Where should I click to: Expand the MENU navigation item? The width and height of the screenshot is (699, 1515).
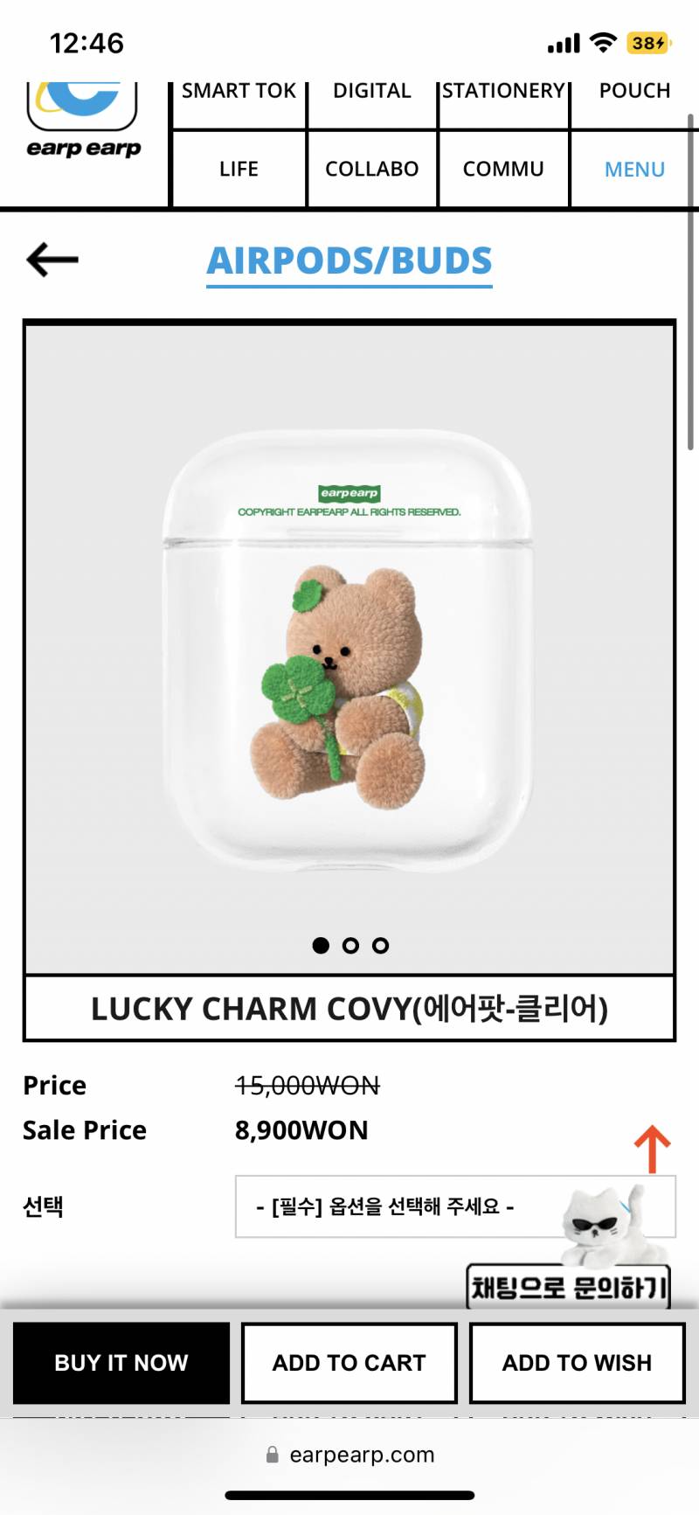634,170
